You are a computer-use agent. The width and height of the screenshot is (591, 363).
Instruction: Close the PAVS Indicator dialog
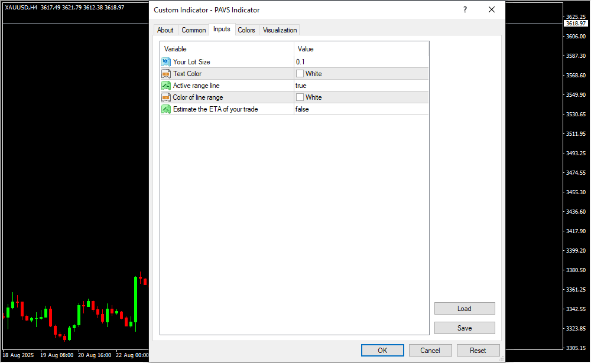pyautogui.click(x=491, y=10)
